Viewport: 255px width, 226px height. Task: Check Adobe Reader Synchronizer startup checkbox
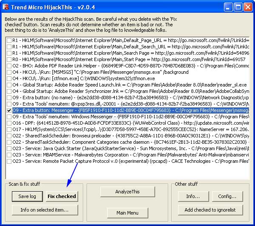click(x=9, y=91)
